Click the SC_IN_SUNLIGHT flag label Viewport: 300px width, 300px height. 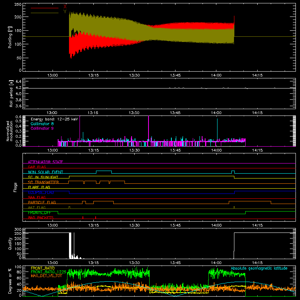tap(43, 177)
